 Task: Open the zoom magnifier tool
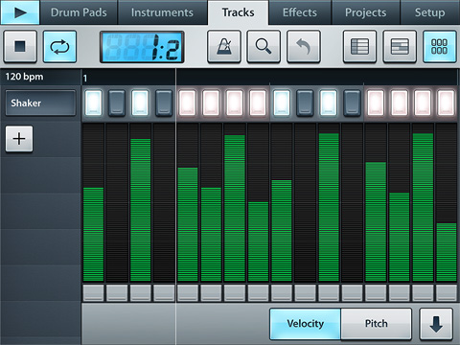point(264,47)
